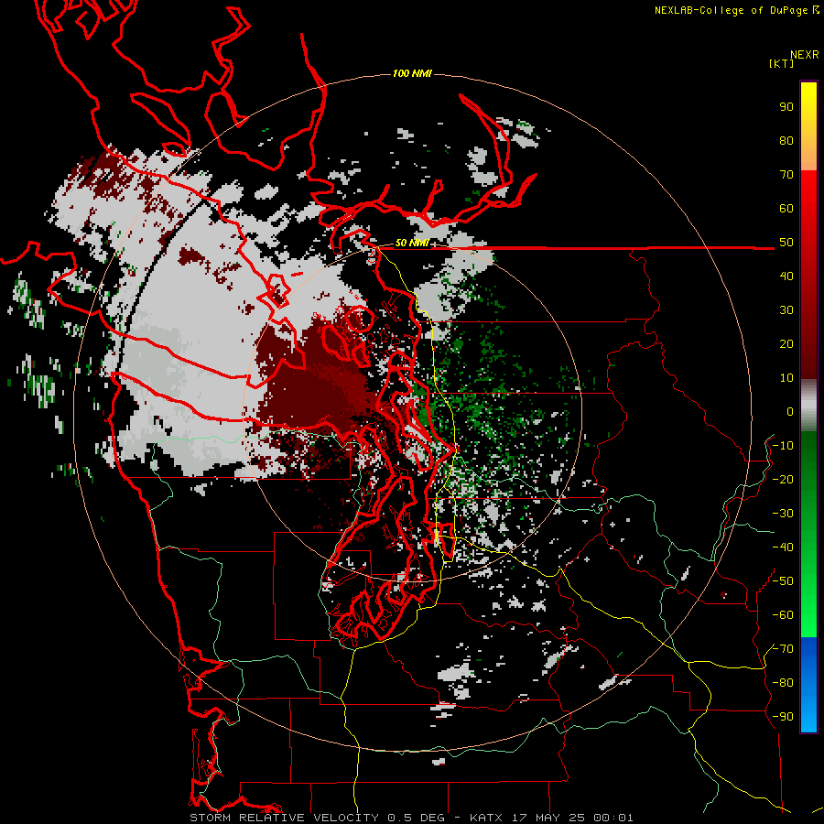Click the 00:01 time stamp
This screenshot has width=824, height=824.
click(x=613, y=818)
